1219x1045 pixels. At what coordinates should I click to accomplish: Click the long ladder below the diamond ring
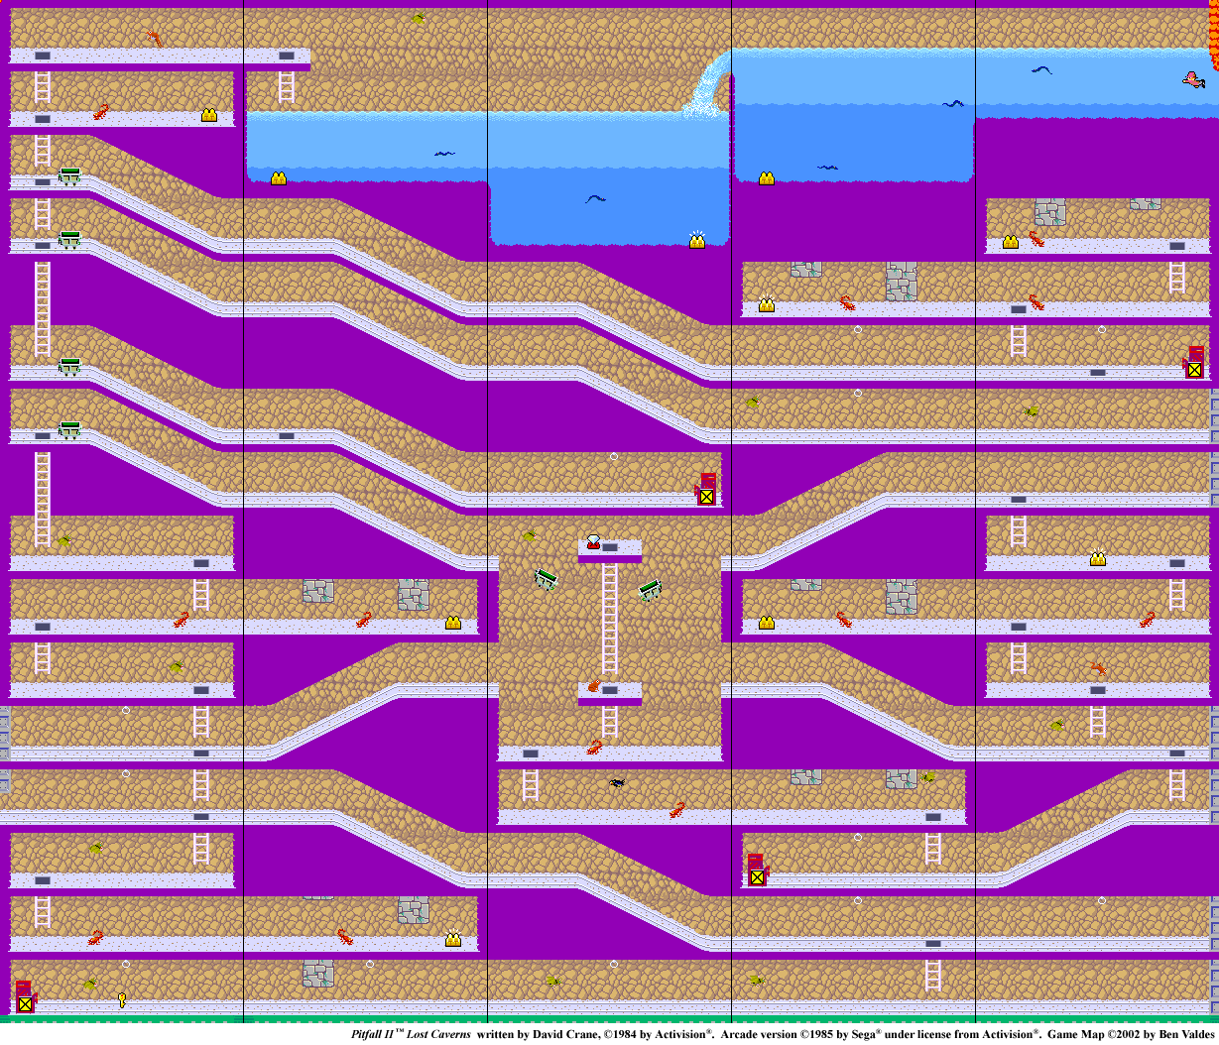(x=610, y=620)
